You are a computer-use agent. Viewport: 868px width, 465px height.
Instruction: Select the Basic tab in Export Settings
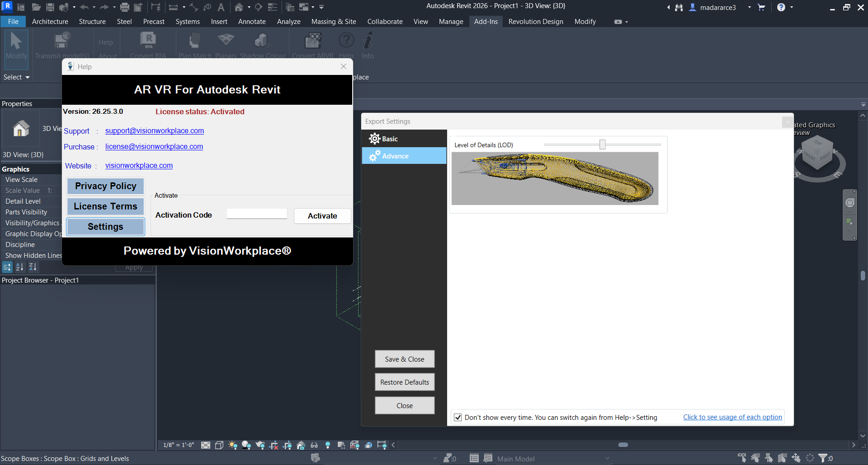pos(404,139)
